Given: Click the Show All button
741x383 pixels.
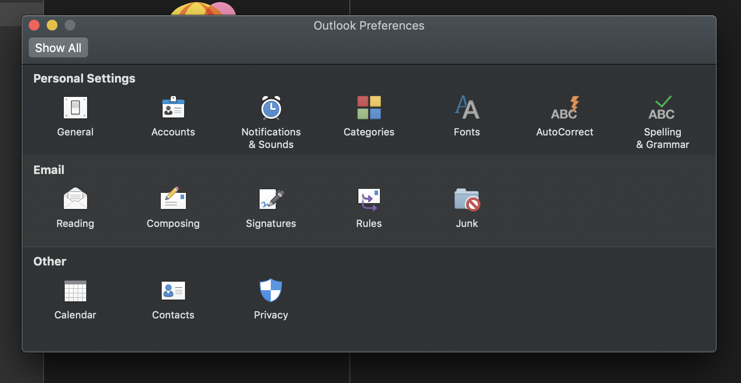Looking at the screenshot, I should click(58, 48).
